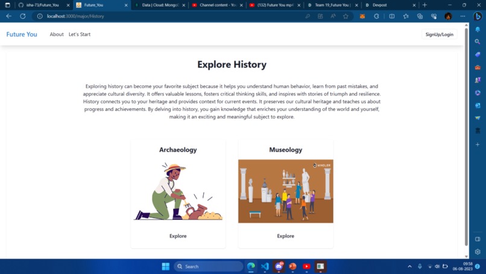Click the Windows taskbar Search box

209,266
